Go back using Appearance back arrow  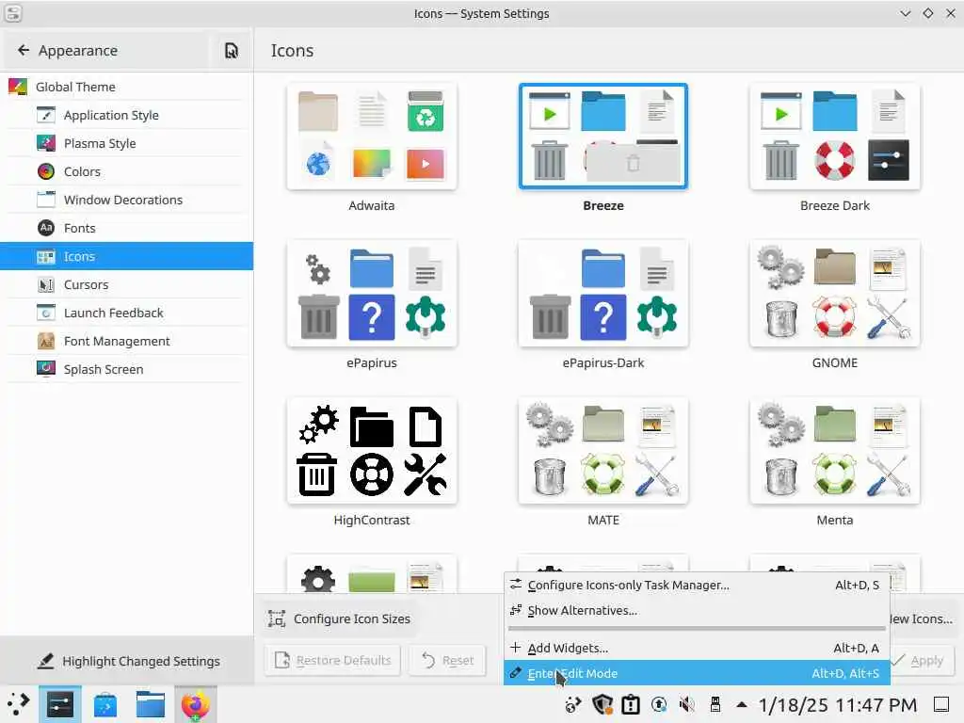pos(24,51)
